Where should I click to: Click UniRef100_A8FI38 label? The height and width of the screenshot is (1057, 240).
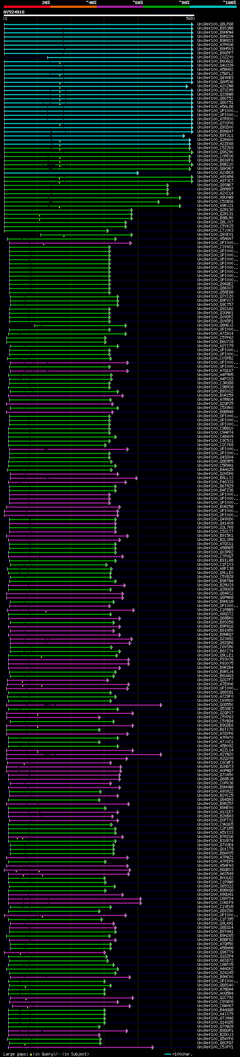tap(215, 569)
